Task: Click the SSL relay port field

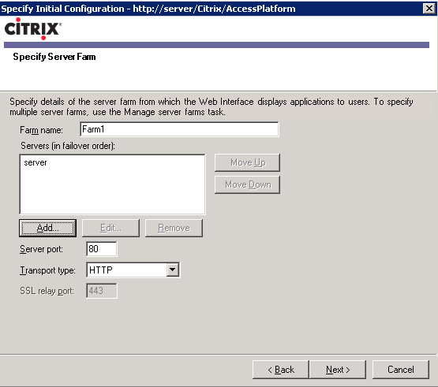Action: 102,291
